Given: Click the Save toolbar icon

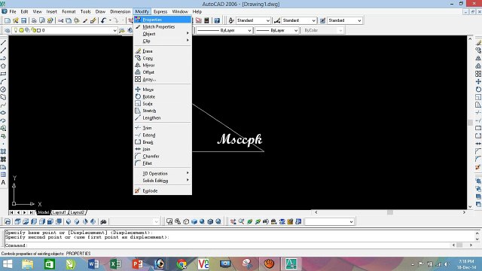Looking at the screenshot, I should point(23,20).
